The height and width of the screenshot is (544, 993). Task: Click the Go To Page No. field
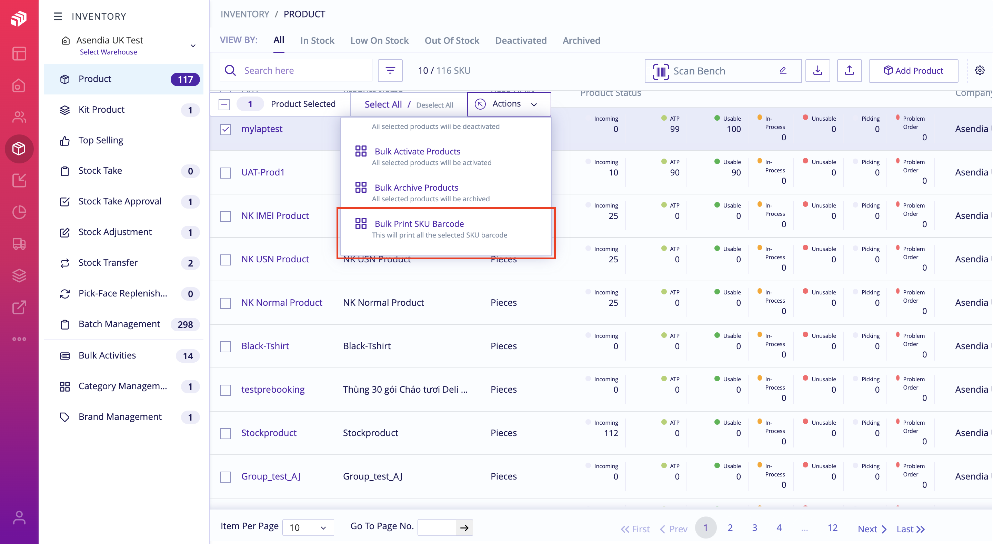coord(437,527)
